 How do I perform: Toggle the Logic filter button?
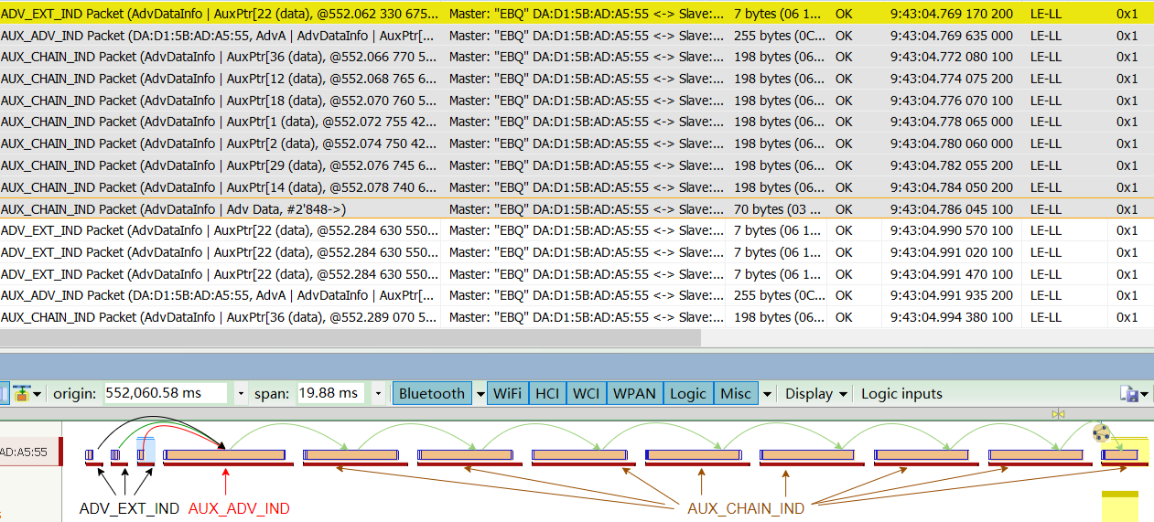[688, 394]
